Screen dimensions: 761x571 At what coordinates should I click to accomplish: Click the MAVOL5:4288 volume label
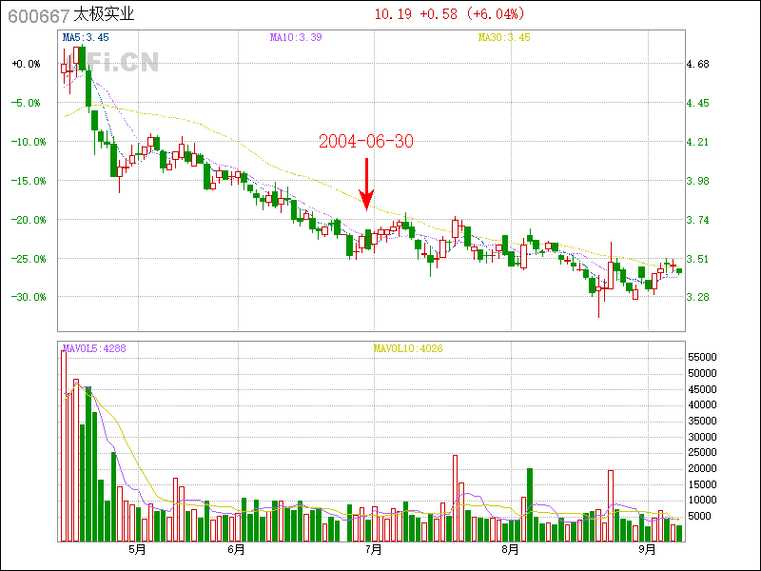tap(93, 348)
